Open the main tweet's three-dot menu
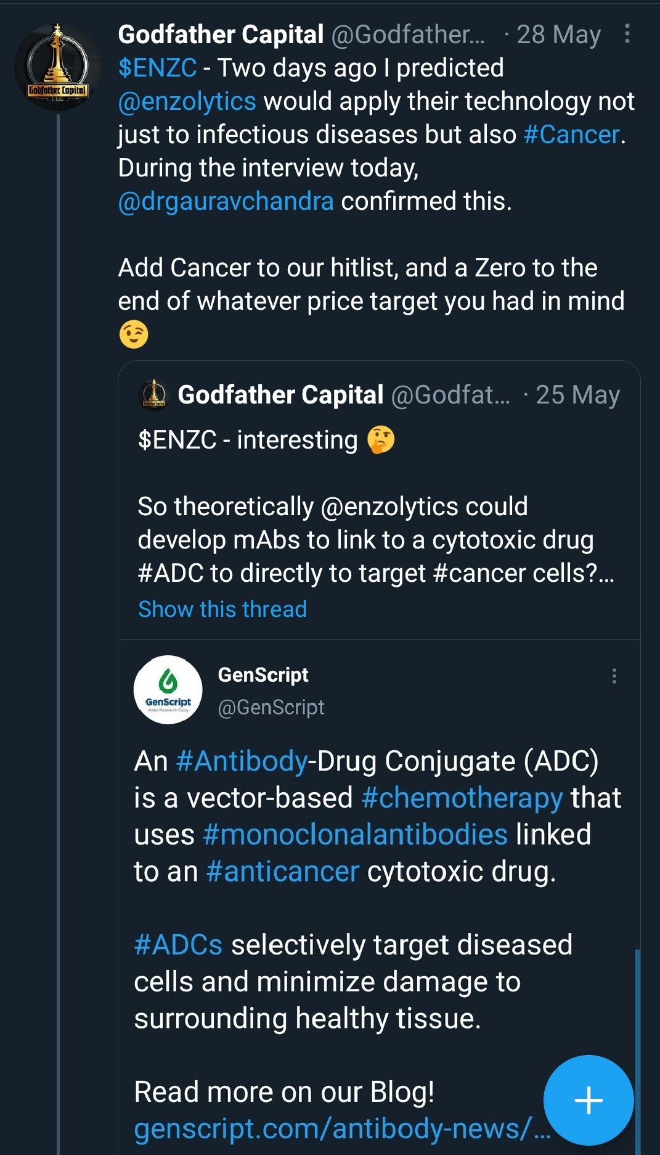 point(627,34)
